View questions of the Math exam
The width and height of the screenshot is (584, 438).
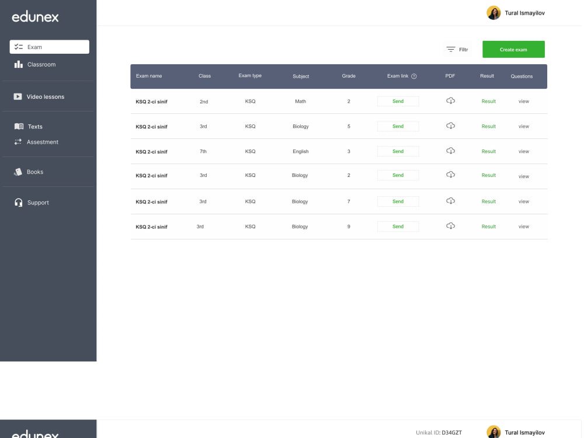[x=524, y=101]
